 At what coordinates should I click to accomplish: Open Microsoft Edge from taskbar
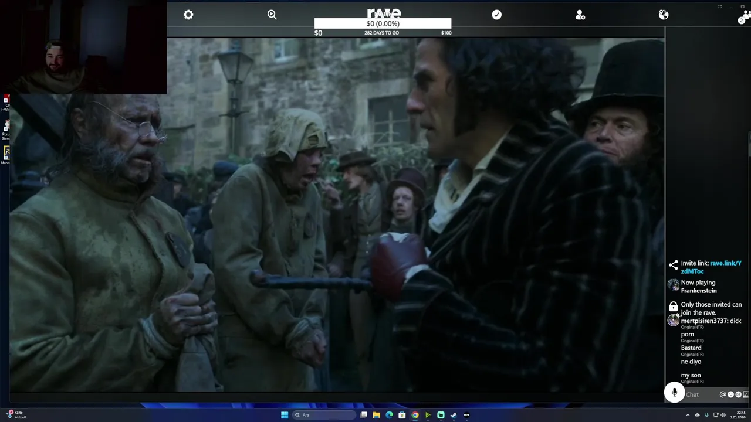pos(389,415)
